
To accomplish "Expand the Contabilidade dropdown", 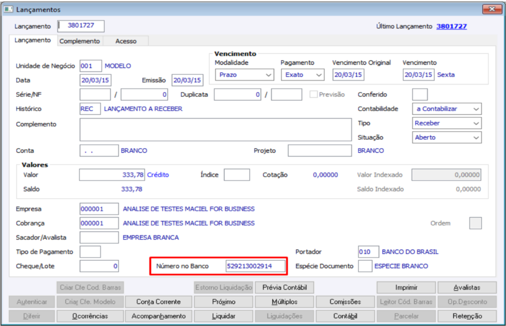I will [x=446, y=108].
